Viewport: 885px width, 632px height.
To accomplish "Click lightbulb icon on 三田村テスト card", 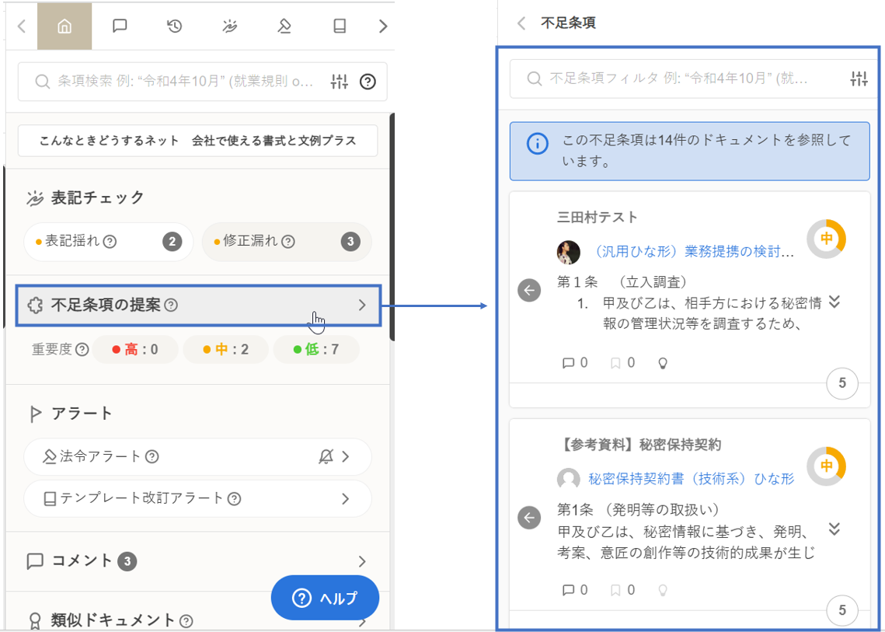I will pyautogui.click(x=663, y=362).
